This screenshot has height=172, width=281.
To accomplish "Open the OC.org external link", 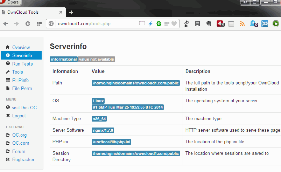I will pos(19,135).
